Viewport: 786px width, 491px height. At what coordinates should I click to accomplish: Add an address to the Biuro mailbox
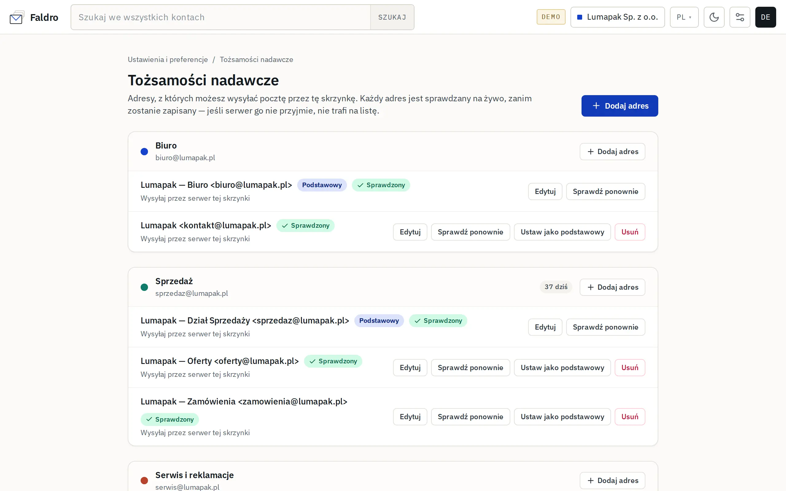[x=612, y=152]
